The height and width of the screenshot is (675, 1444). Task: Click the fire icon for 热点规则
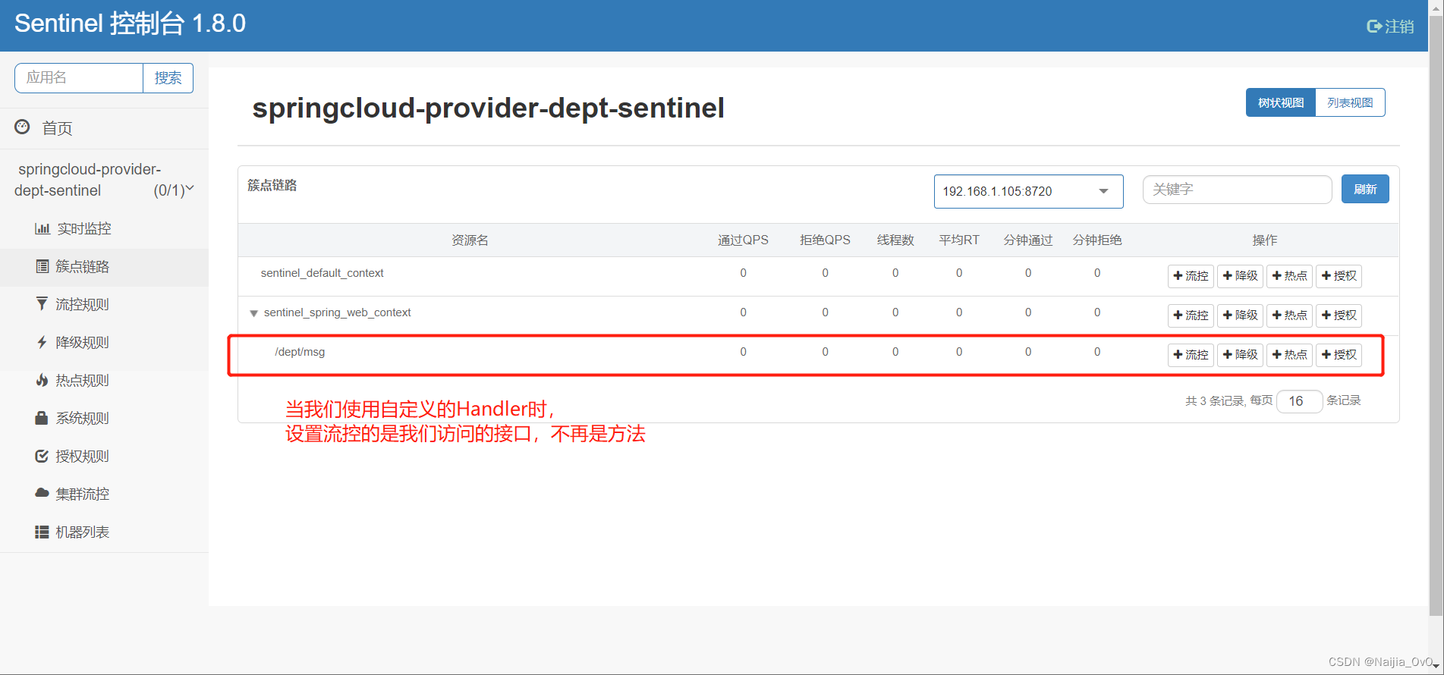[x=42, y=380]
